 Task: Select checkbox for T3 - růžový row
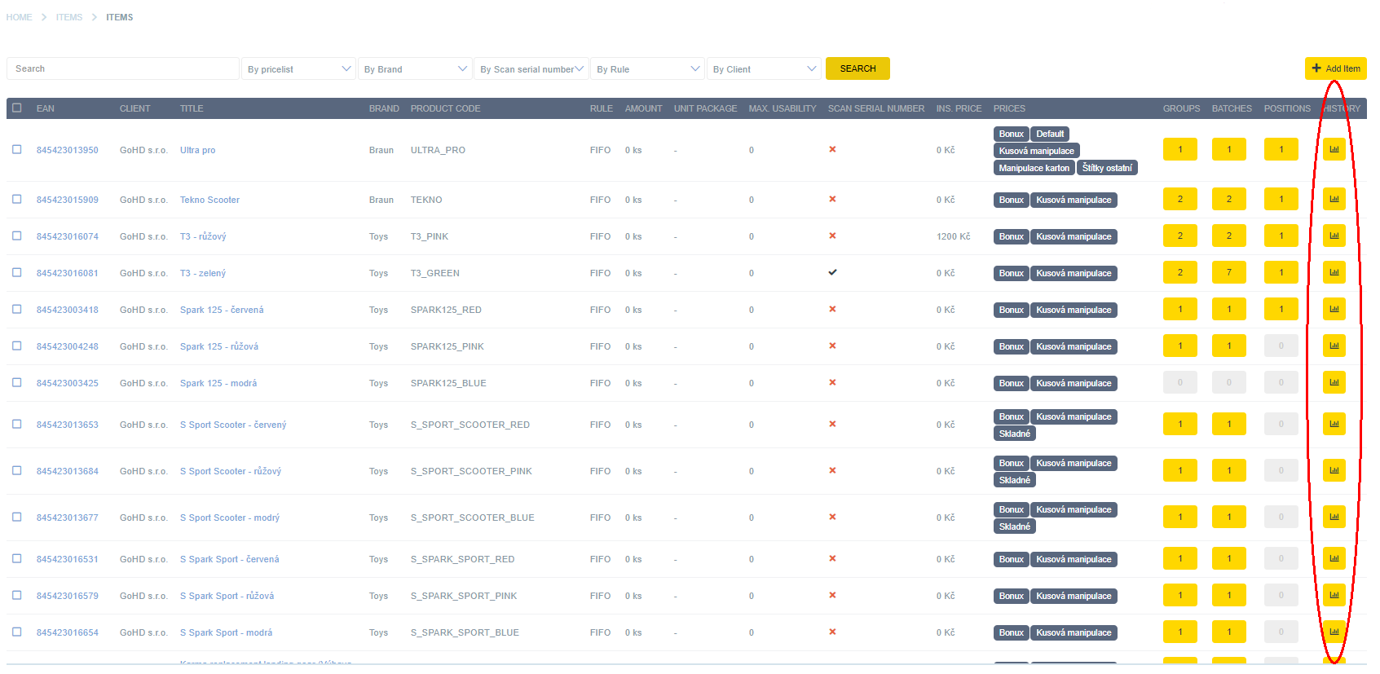[x=17, y=236]
